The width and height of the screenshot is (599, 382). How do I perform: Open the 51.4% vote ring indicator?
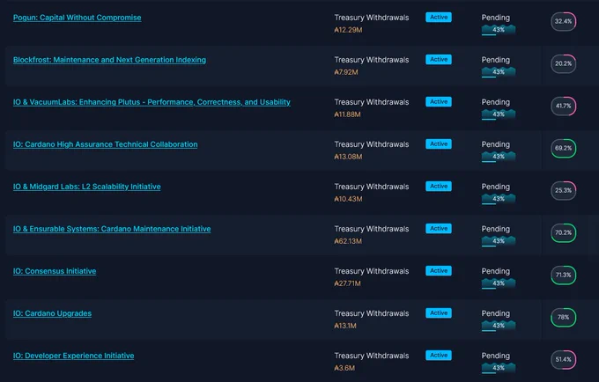point(564,359)
